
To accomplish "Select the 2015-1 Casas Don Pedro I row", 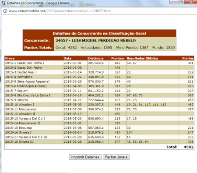I will point(99,63).
